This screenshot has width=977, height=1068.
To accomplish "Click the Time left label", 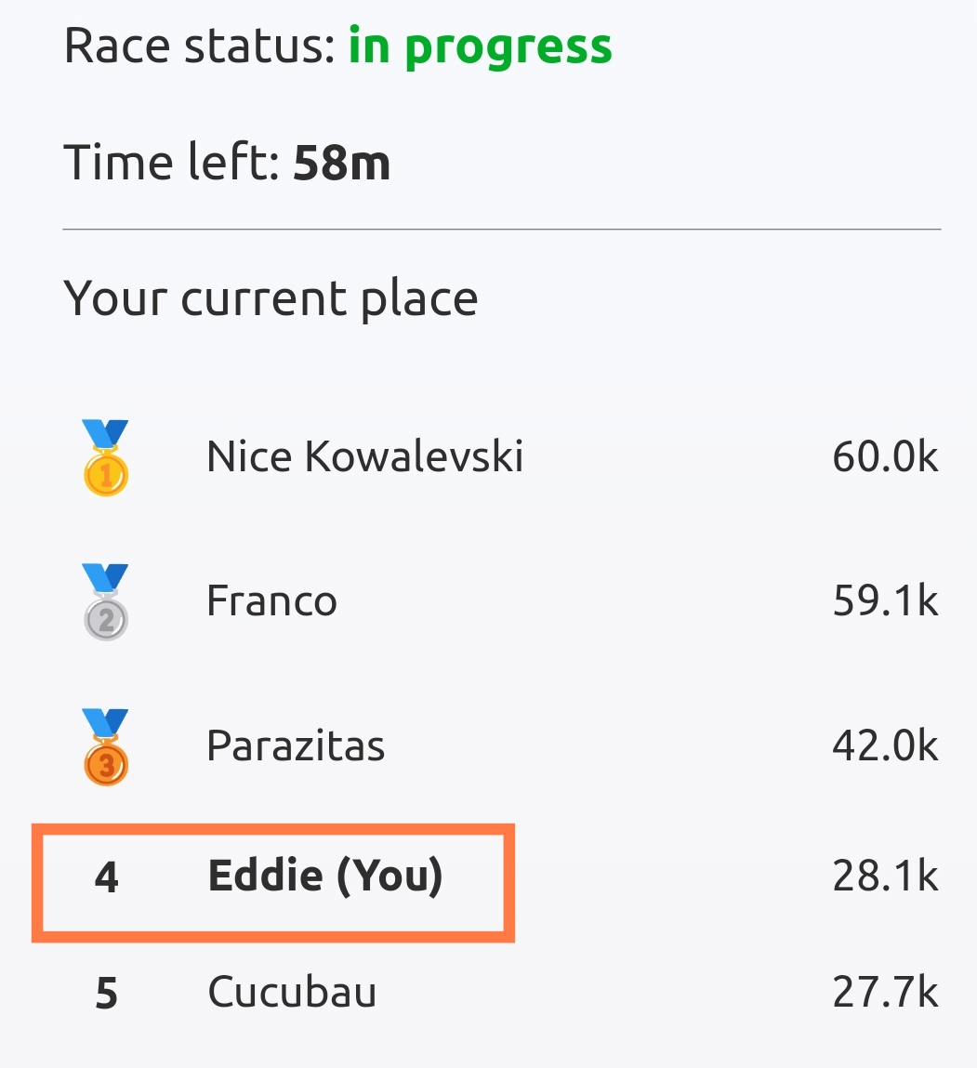I will click(x=172, y=162).
